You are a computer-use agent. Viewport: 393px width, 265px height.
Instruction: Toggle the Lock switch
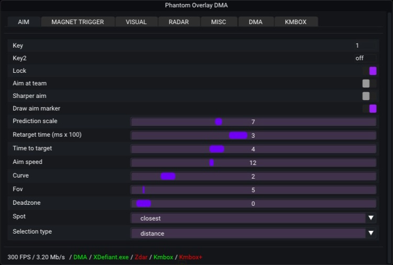coord(369,71)
